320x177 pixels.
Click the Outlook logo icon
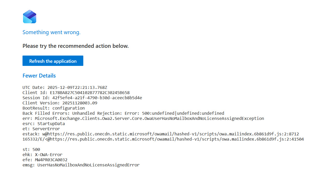pyautogui.click(x=29, y=17)
